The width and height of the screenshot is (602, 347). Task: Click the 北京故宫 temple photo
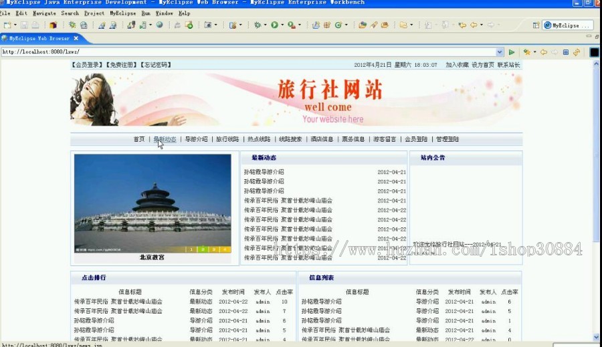(153, 203)
